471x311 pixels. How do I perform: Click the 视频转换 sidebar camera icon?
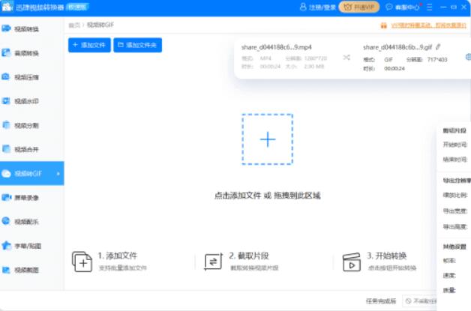6,28
